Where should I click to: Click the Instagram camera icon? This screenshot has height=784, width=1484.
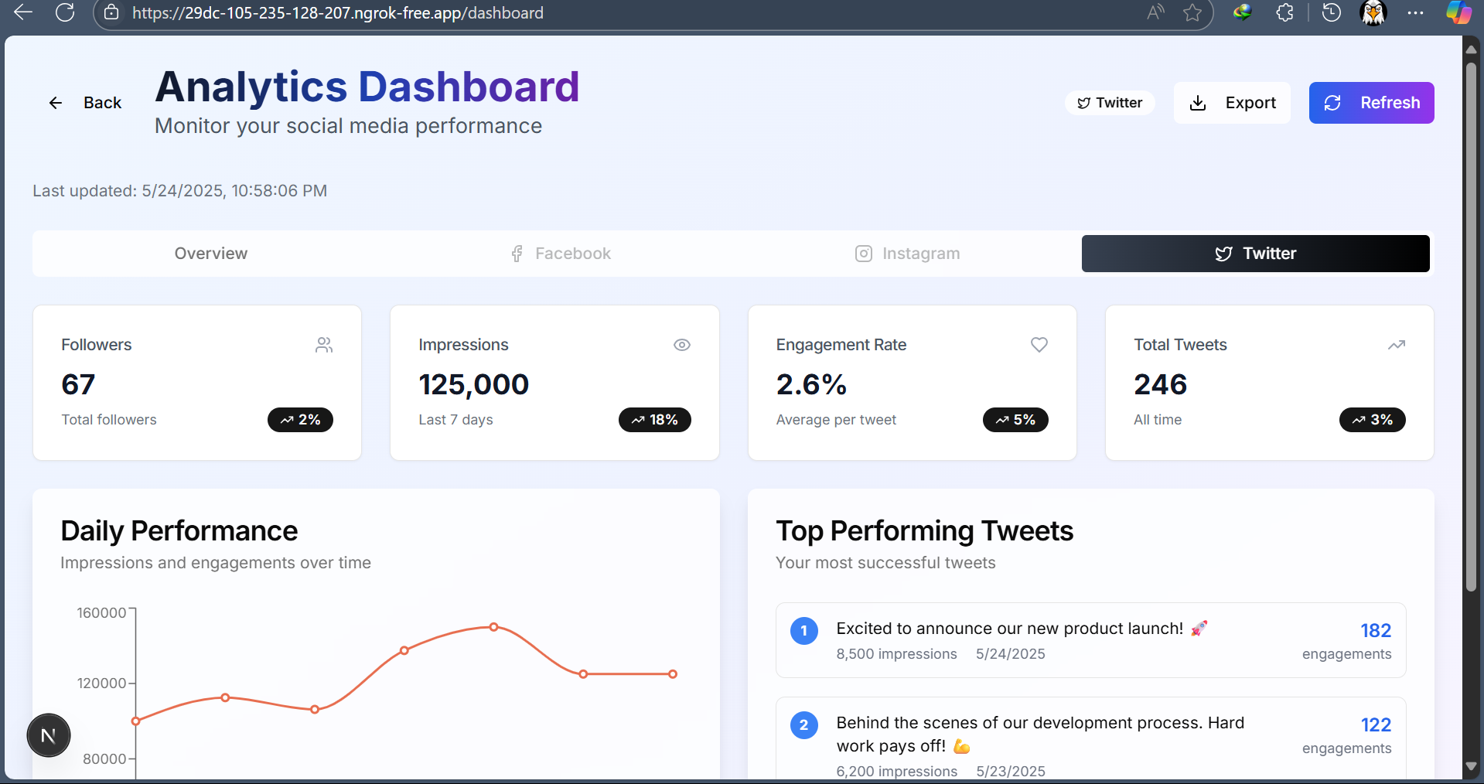coord(863,254)
